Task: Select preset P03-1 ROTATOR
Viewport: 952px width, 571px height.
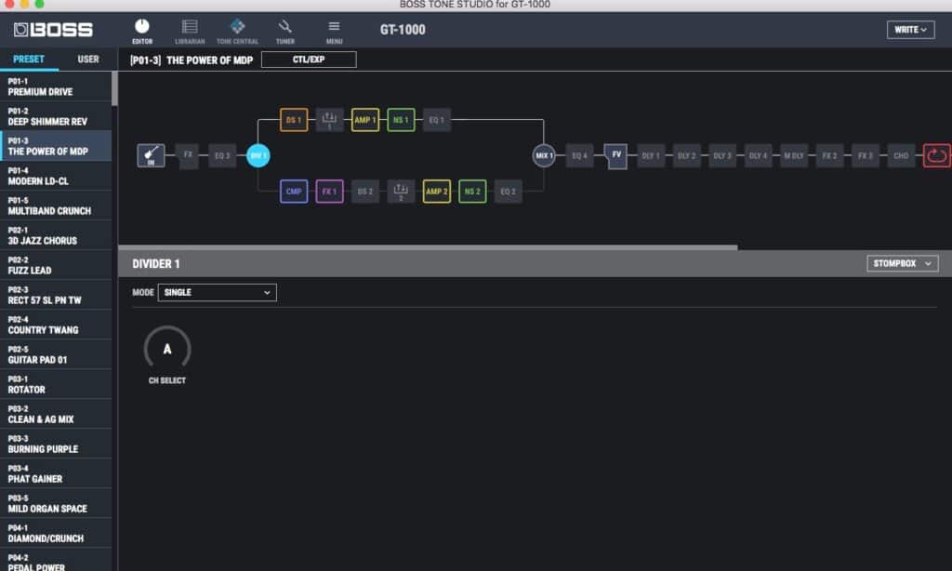Action: click(56, 384)
